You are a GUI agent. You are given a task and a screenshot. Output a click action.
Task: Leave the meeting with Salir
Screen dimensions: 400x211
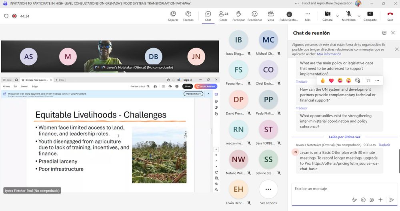click(x=390, y=16)
